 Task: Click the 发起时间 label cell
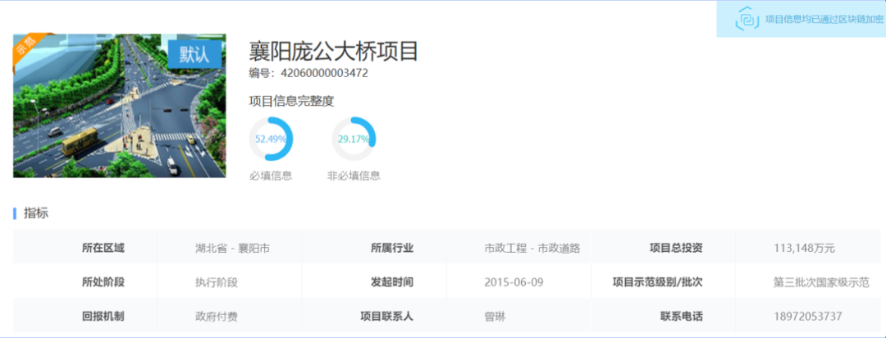tap(374, 281)
